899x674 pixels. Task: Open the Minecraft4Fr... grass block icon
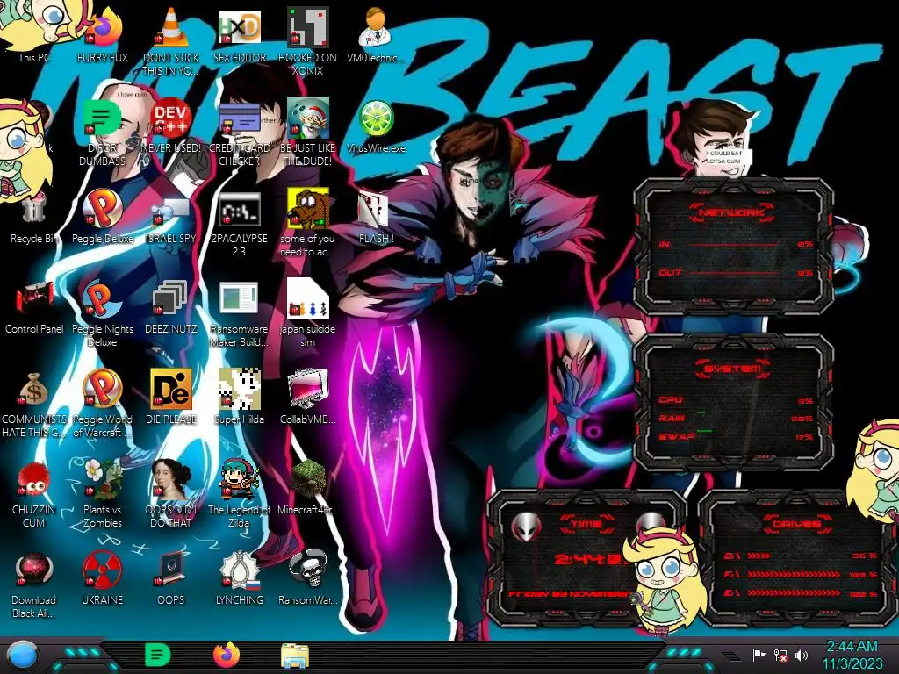(x=308, y=487)
